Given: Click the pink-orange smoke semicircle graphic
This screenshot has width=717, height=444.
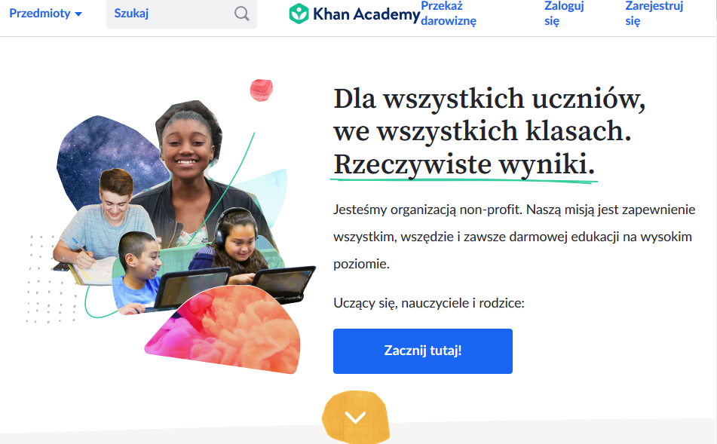Looking at the screenshot, I should pos(224,330).
